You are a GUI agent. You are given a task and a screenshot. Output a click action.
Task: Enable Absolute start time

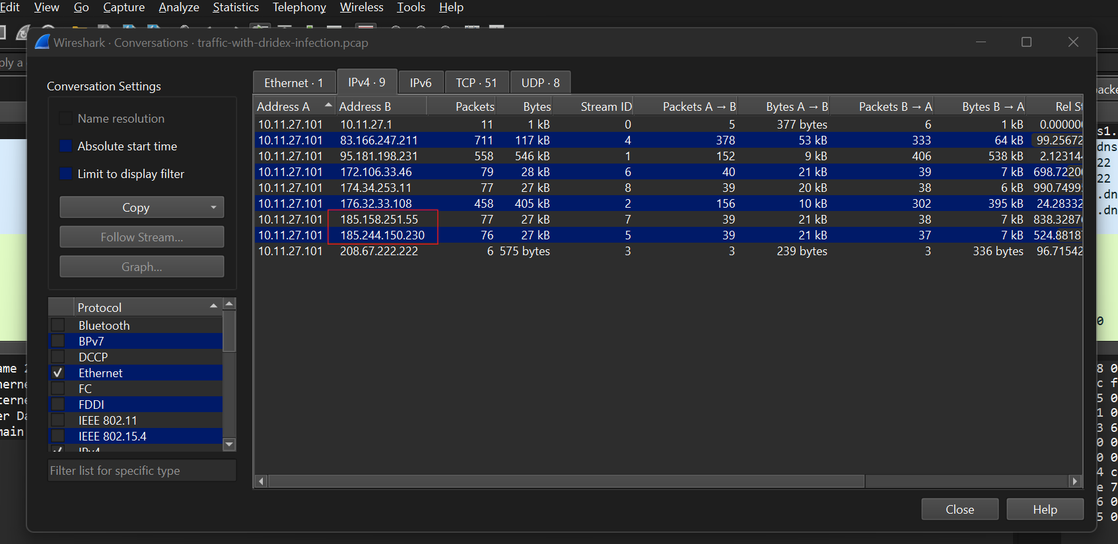coord(66,146)
